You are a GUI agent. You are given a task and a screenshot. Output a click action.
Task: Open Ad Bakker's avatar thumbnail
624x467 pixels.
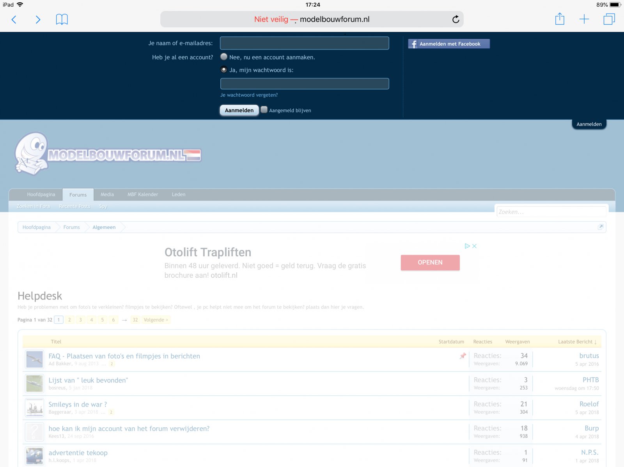click(34, 360)
